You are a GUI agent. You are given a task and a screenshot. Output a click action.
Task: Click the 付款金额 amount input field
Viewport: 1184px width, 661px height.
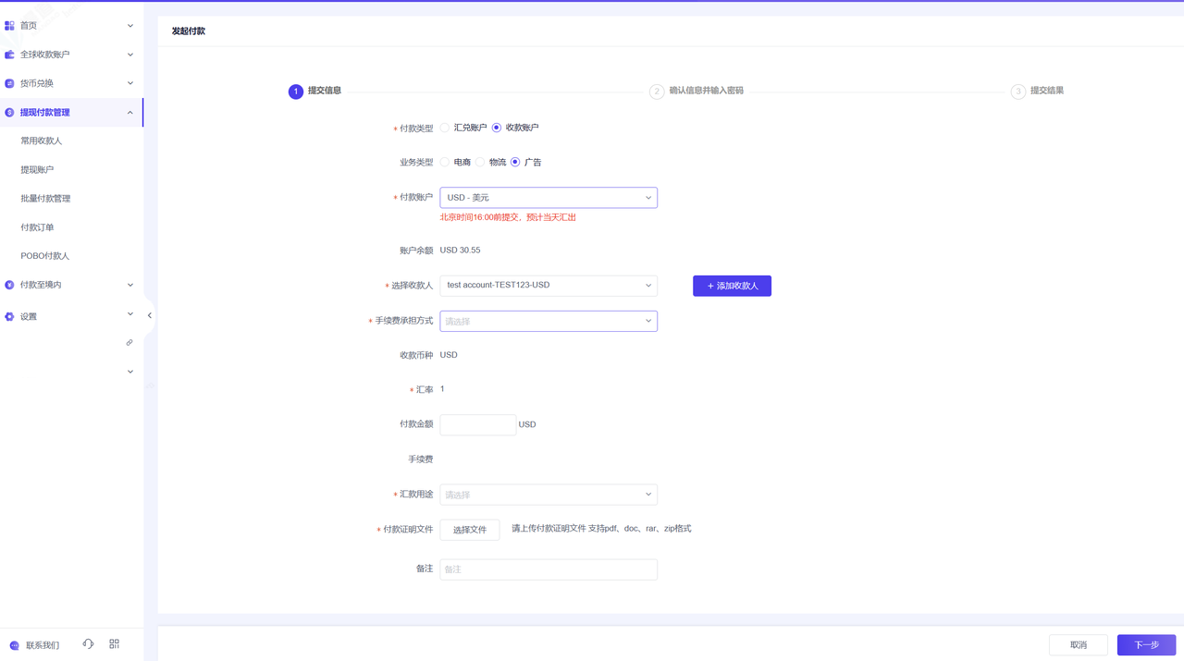[477, 424]
